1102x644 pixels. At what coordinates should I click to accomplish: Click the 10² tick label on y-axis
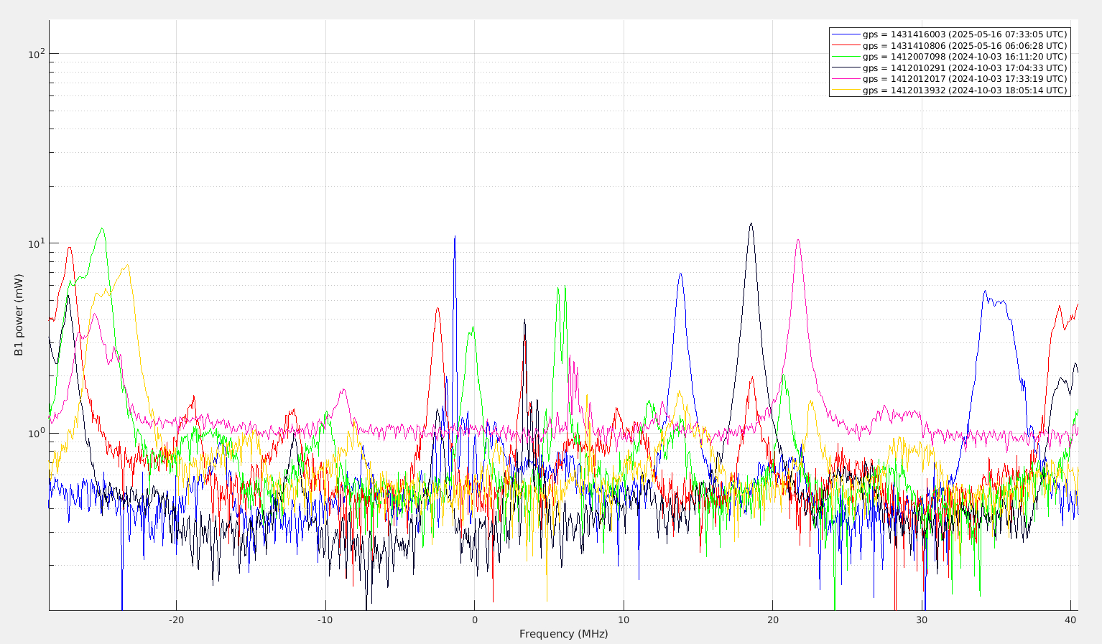(37, 53)
